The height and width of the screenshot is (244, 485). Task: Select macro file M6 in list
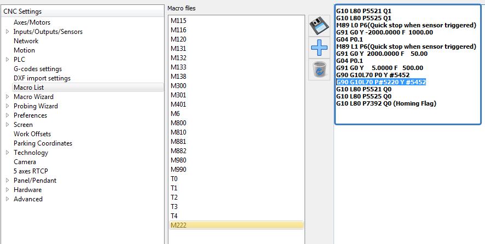coord(175,113)
